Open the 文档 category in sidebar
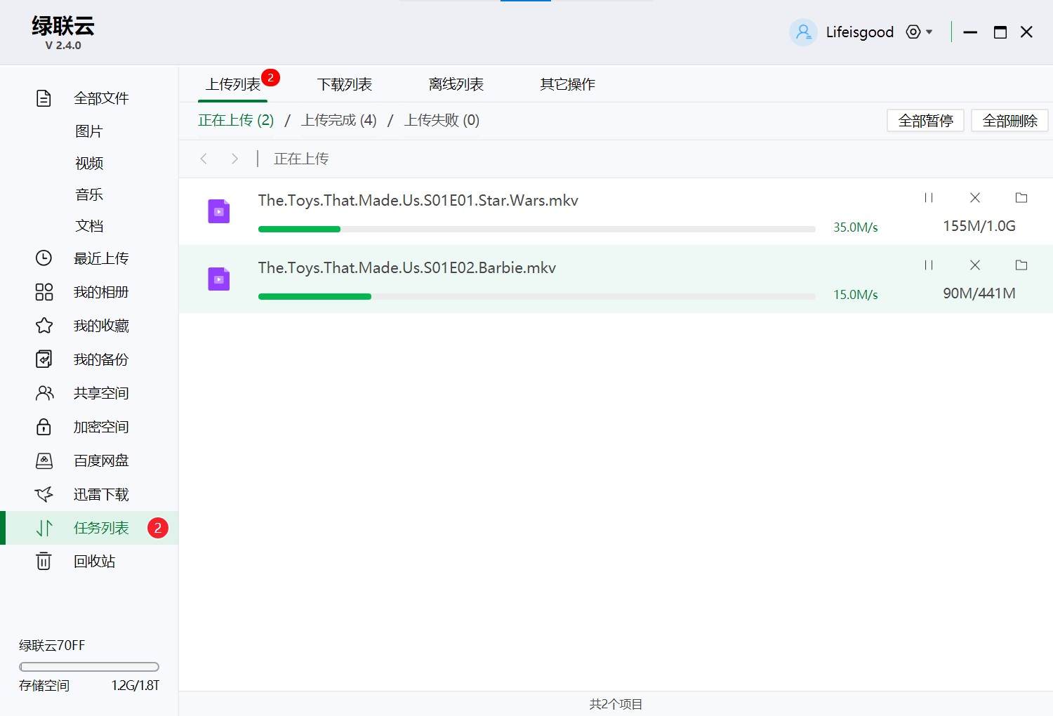This screenshot has width=1053, height=716. 89,226
